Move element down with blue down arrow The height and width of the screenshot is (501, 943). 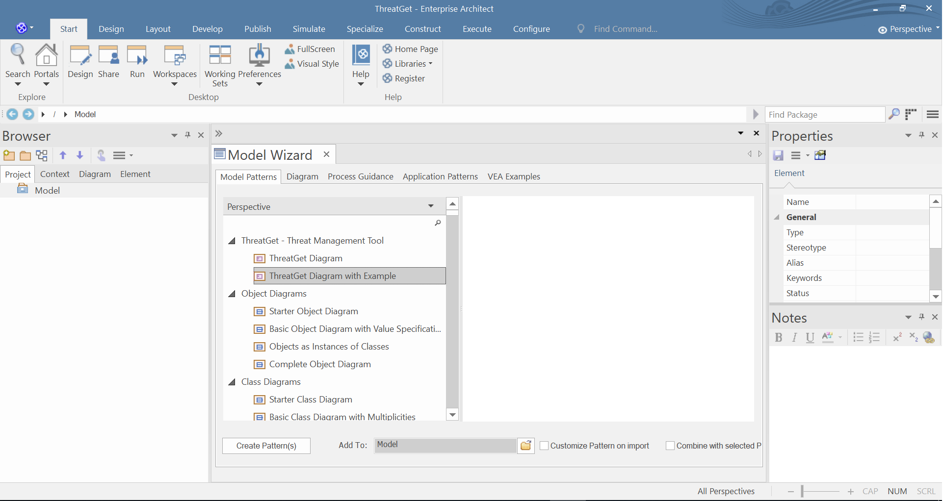(80, 155)
